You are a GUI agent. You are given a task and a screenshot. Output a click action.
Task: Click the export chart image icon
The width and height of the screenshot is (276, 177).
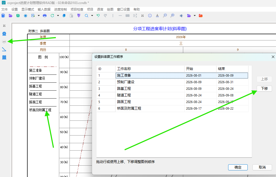[x=33, y=16]
